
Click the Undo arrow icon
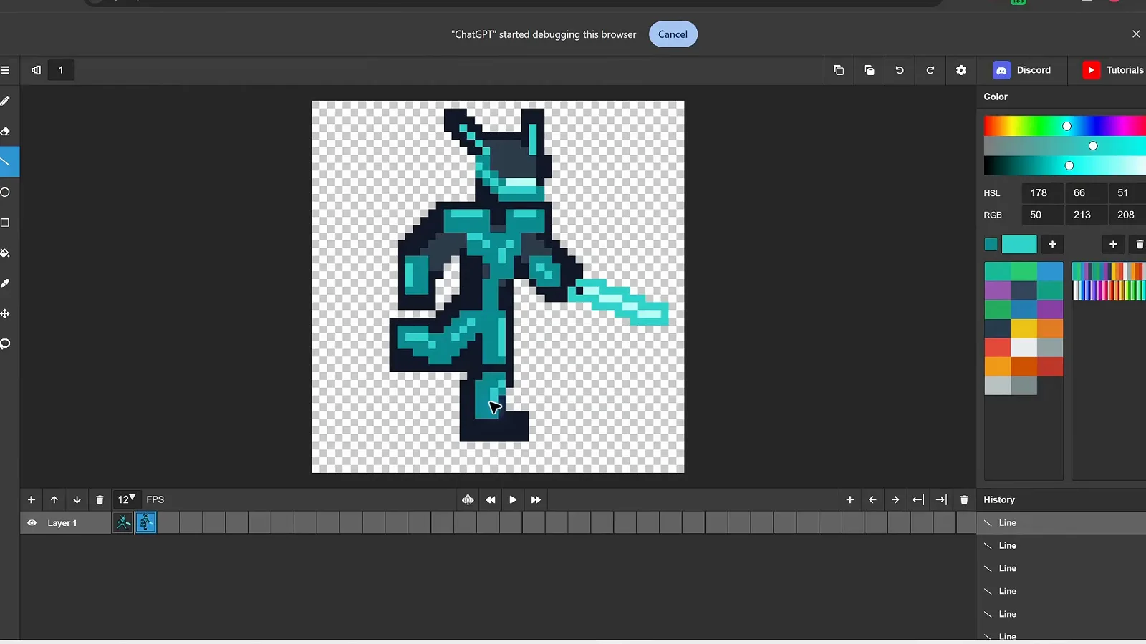tap(900, 70)
